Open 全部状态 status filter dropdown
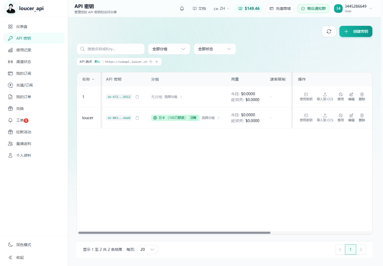Viewport: 383px width, 266px height. [x=215, y=49]
